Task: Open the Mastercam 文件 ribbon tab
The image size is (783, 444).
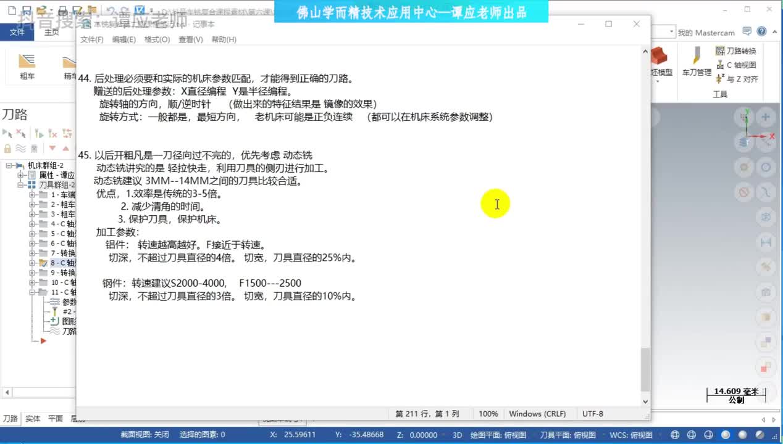Action: (x=17, y=32)
